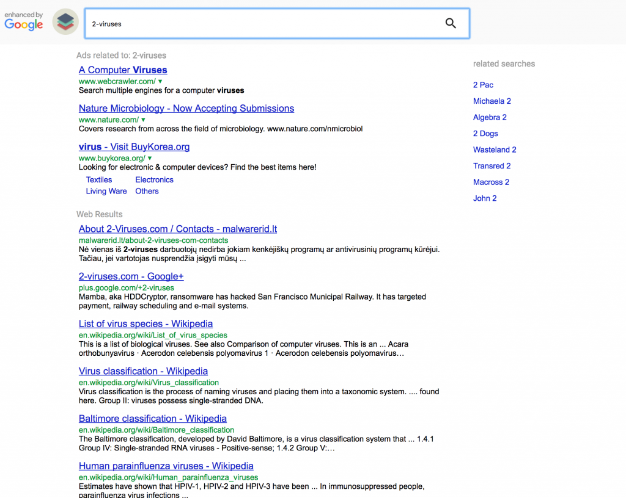Click 'Covers research from across the field' description
This screenshot has height=498, width=626.
(221, 129)
